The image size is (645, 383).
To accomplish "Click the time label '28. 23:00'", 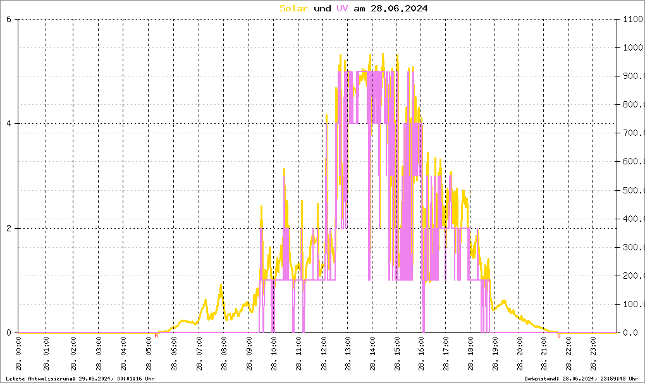I will (x=593, y=354).
